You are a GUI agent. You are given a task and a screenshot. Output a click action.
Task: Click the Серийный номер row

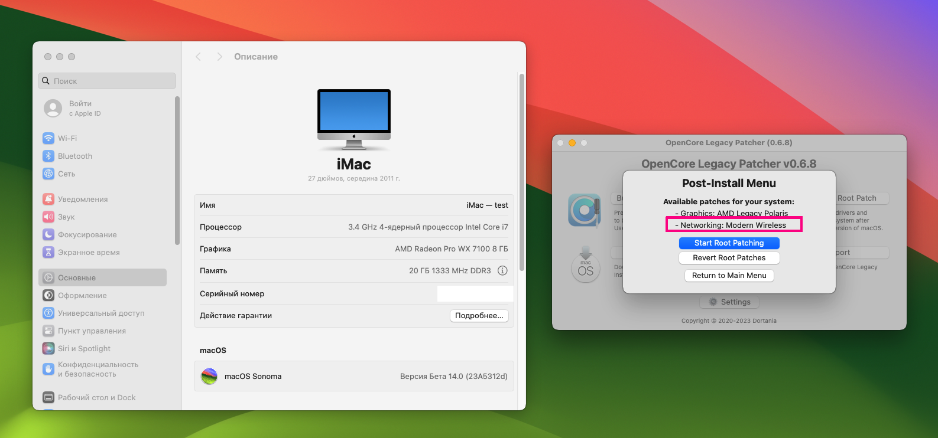coord(354,293)
